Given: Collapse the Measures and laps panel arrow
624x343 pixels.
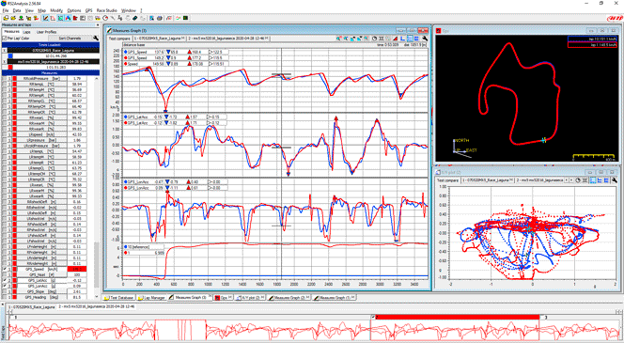Looking at the screenshot, I should tap(97, 24).
